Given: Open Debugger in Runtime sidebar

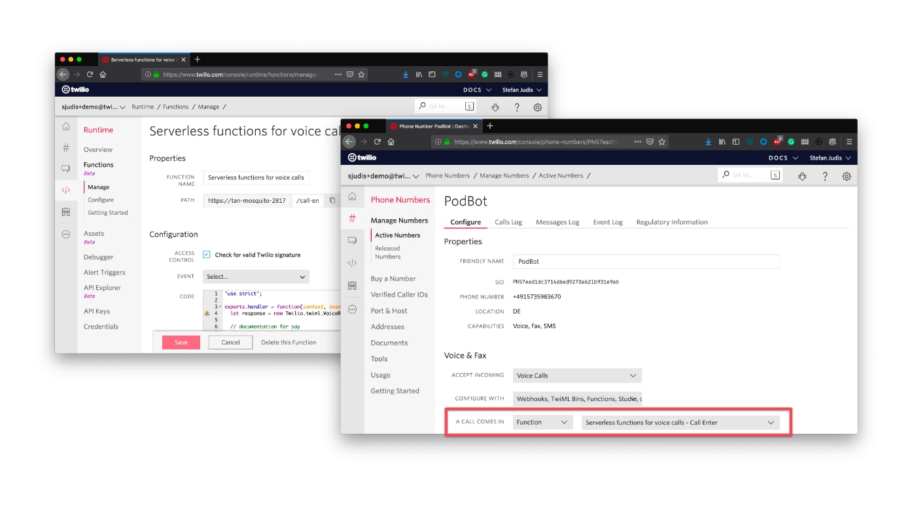Looking at the screenshot, I should point(98,257).
